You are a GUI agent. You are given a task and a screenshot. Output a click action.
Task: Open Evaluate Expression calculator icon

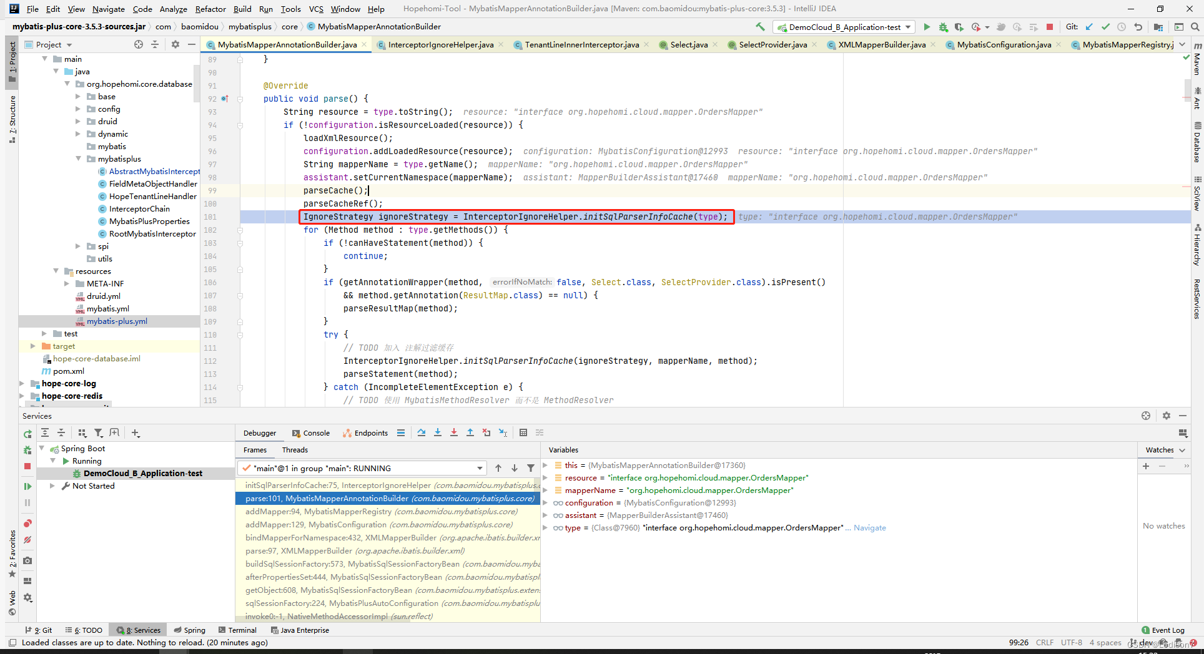coord(523,432)
